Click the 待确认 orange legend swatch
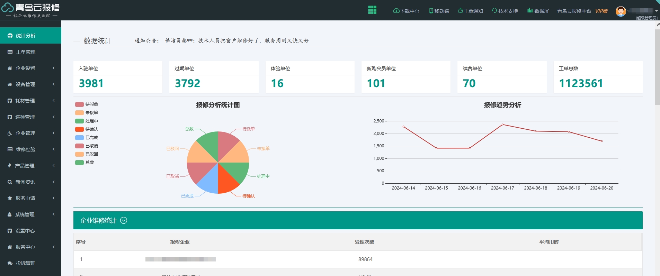The height and width of the screenshot is (276, 660). click(79, 129)
